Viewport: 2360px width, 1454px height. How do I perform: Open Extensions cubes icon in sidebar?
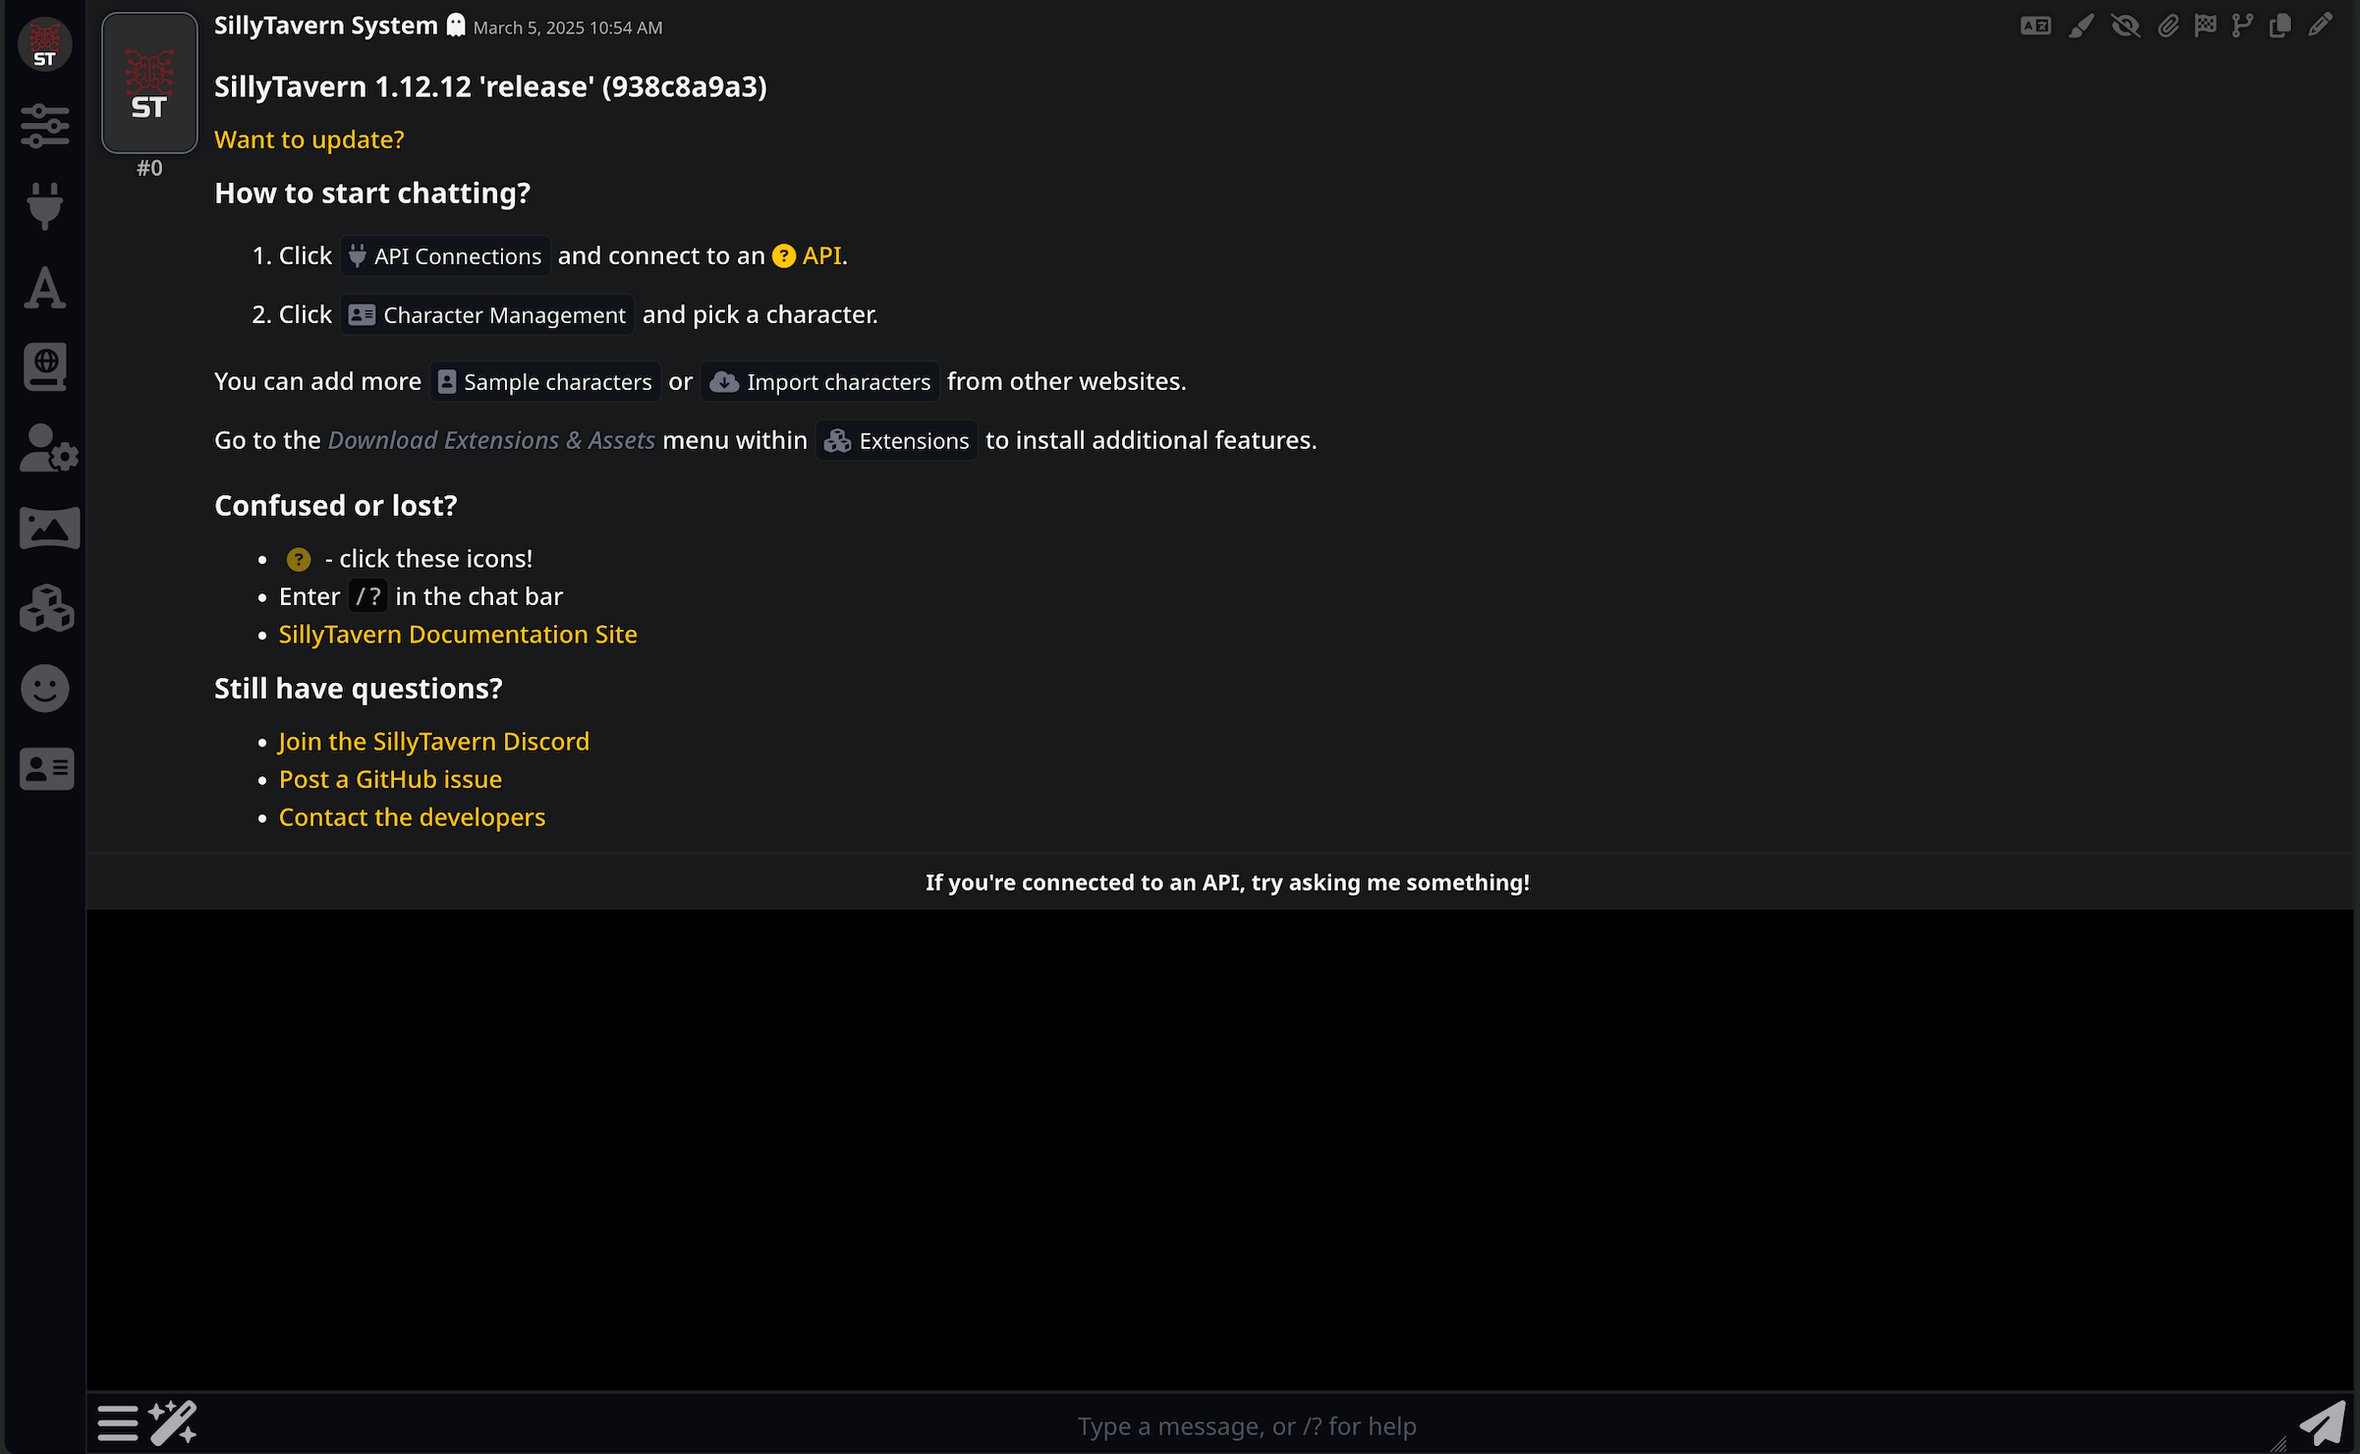[47, 608]
